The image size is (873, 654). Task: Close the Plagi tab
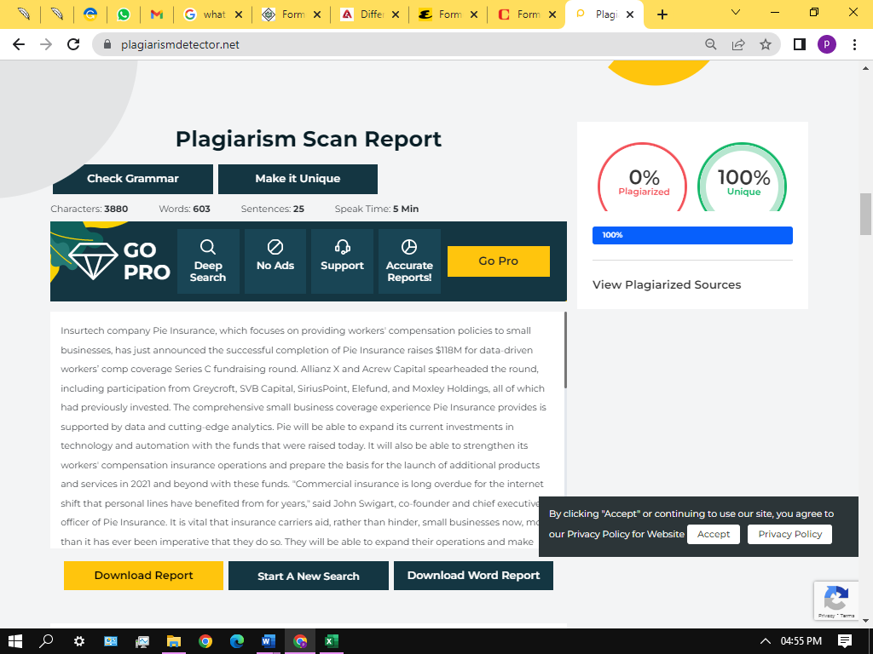coord(630,14)
